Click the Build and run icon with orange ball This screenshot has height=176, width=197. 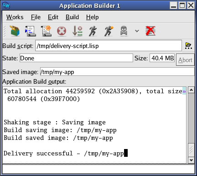click(x=109, y=31)
